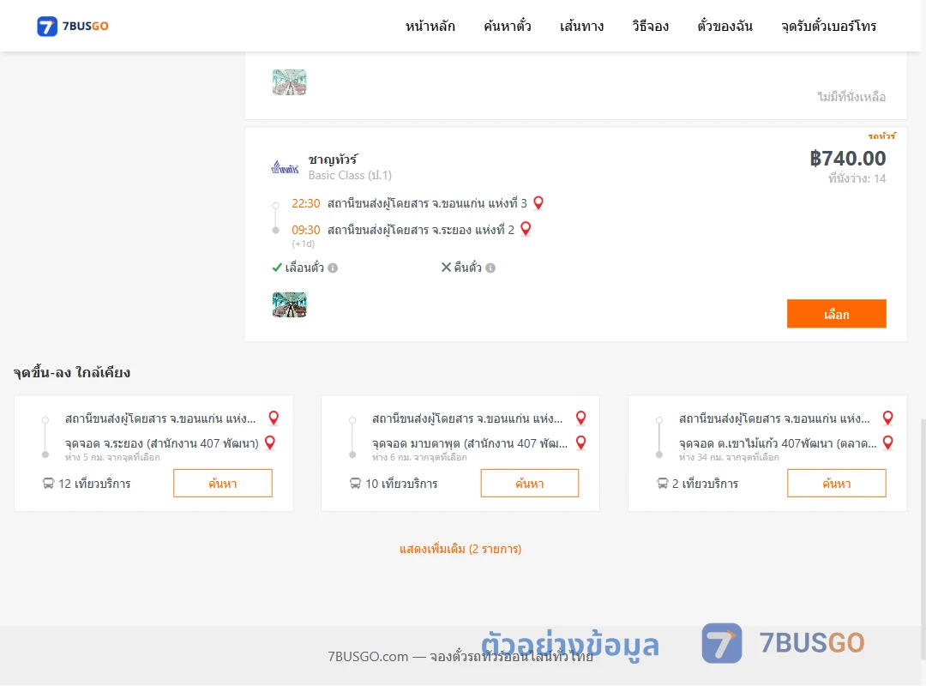Image resolution: width=926 pixels, height=686 pixels.
Task: Open destination pin for จุดจอด ต.เขาไม้แก้ว
Action: click(887, 442)
